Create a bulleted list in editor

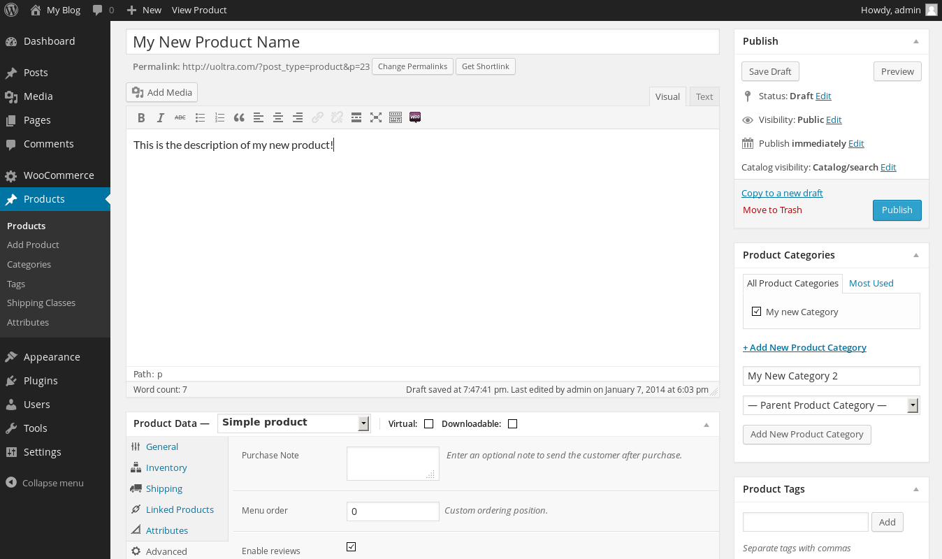click(200, 117)
